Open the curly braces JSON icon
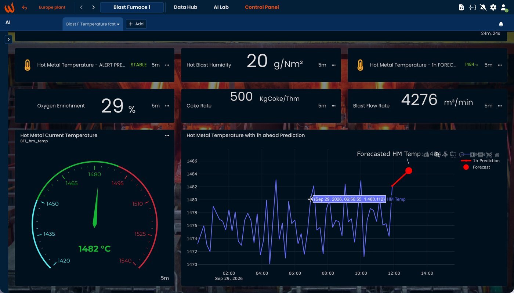This screenshot has height=293, width=514. pyautogui.click(x=473, y=7)
